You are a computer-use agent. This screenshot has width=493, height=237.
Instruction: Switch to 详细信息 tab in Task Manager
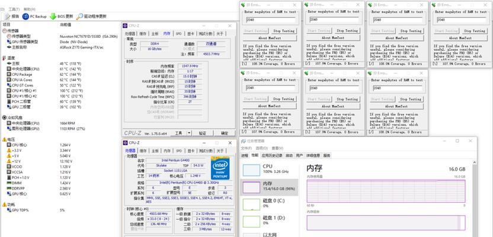pyautogui.click(x=313, y=156)
